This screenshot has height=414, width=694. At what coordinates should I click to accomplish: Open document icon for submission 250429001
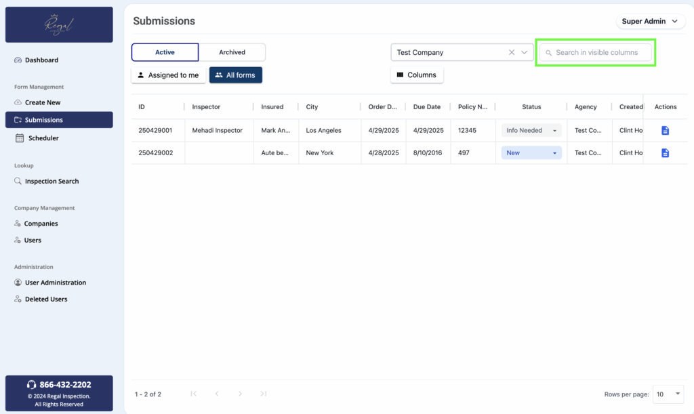[665, 131]
